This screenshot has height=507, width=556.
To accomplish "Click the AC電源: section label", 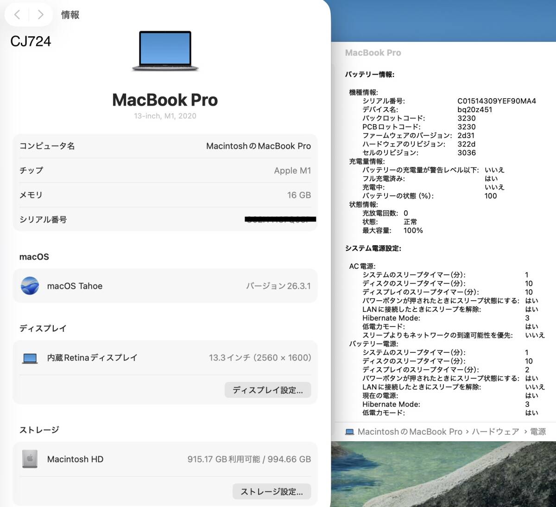I will [362, 266].
